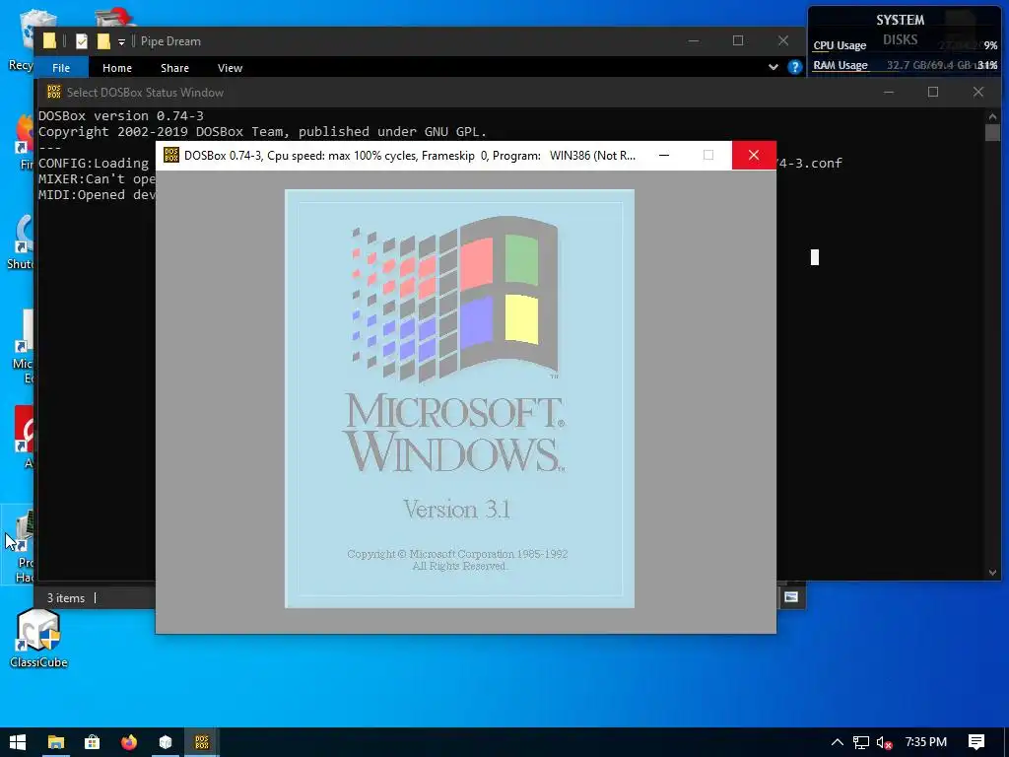Close the DOSBox WIN386 window
Screen dimensions: 1009x757
(754, 155)
